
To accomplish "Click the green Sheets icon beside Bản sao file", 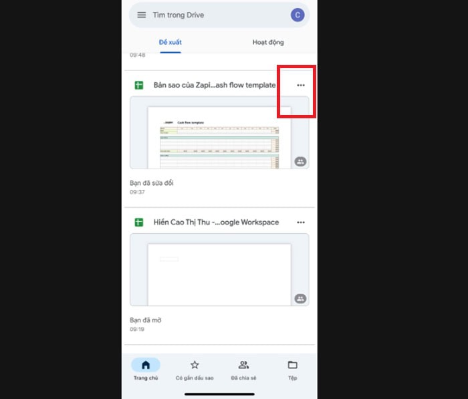I will pyautogui.click(x=139, y=86).
